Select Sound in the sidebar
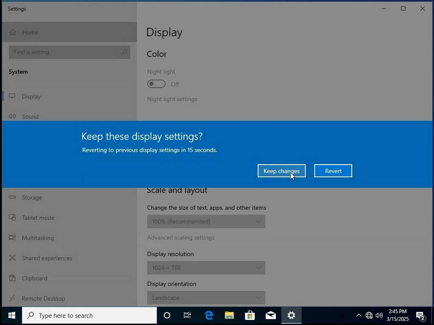Viewport: 434px width, 325px height. 70,116
